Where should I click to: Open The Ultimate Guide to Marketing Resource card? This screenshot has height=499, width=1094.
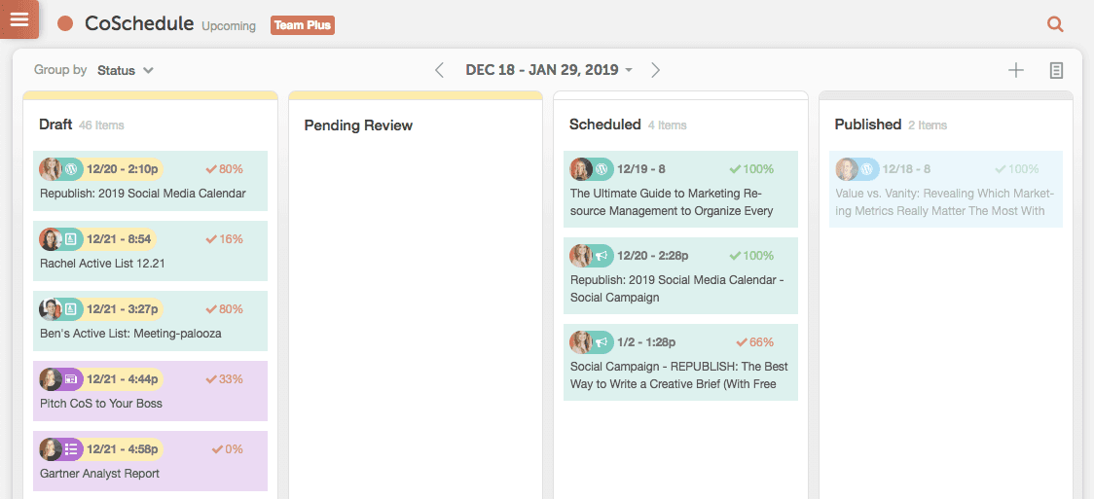[681, 189]
